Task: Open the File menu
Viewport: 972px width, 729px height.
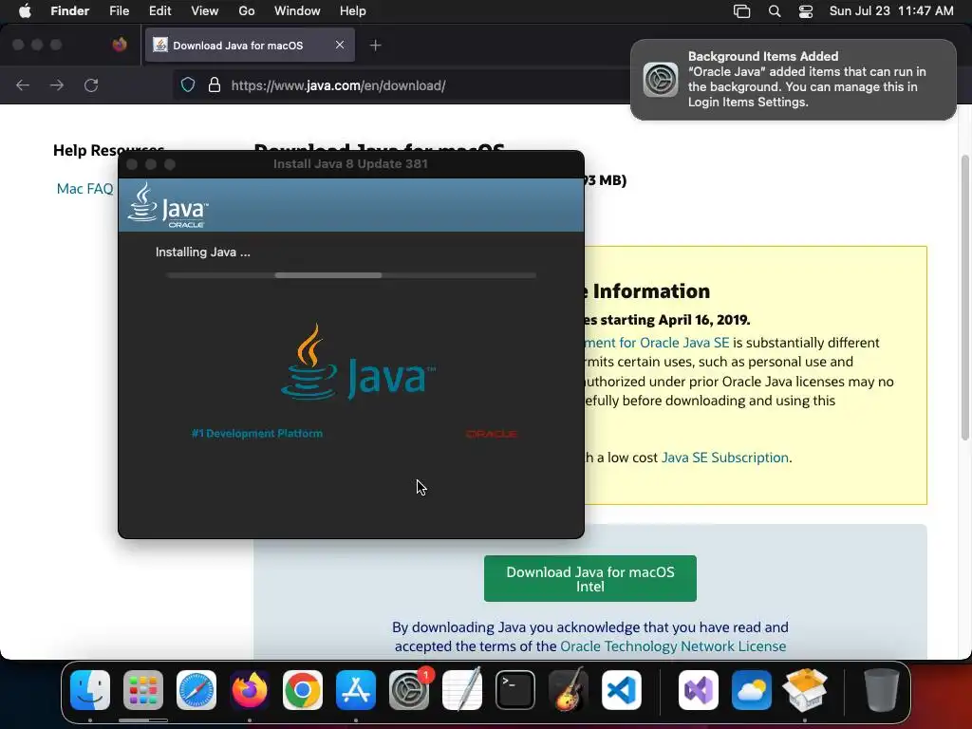Action: point(119,11)
